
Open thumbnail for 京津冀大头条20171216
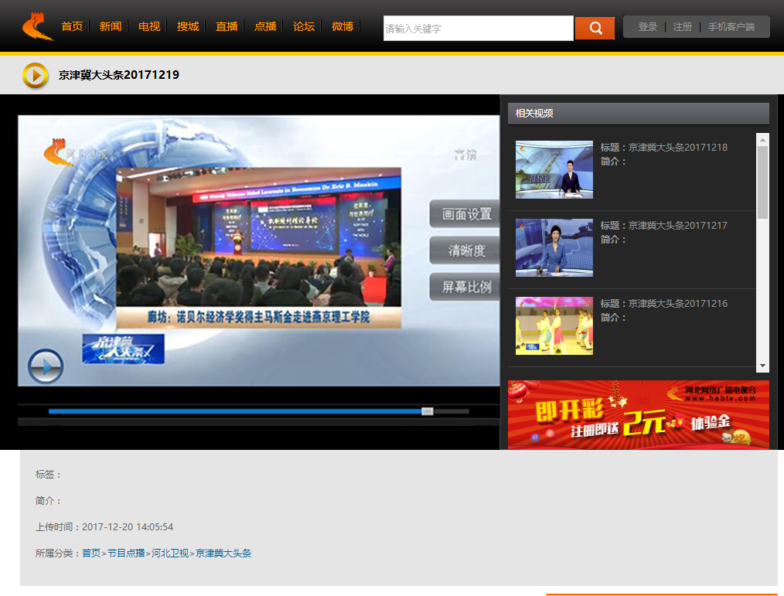(554, 325)
